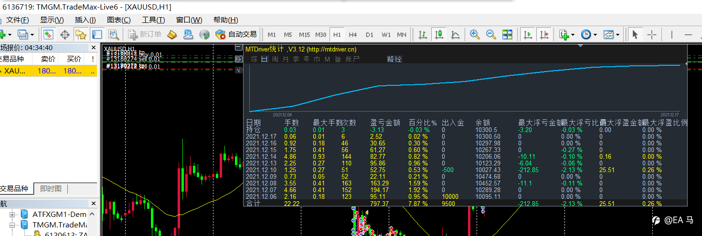Open the 文件(F) menu
The height and width of the screenshot is (236, 702).
pyautogui.click(x=17, y=20)
